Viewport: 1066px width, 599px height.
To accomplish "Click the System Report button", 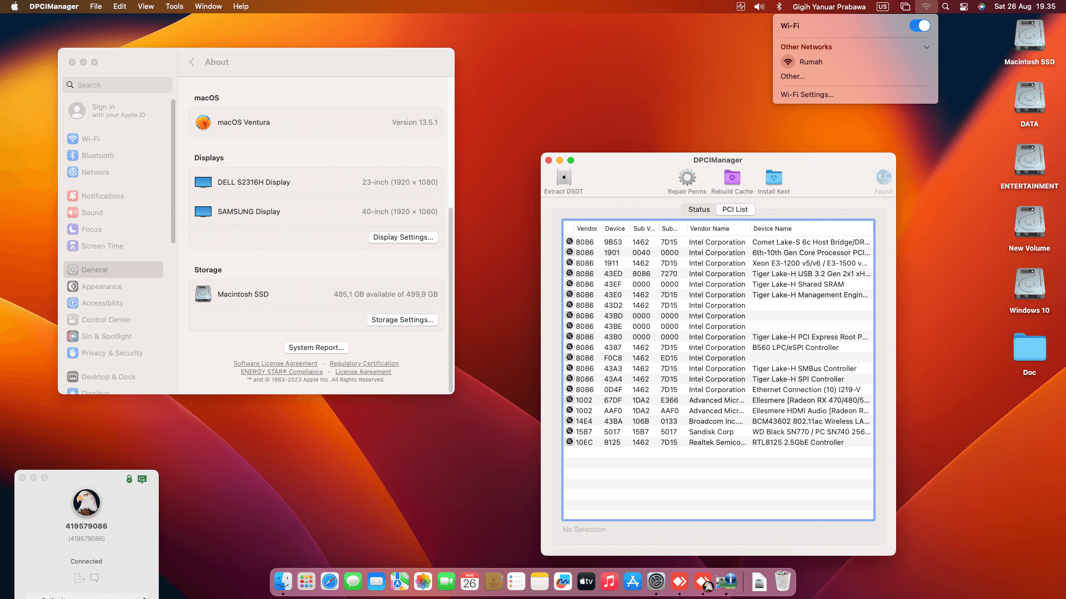I will pyautogui.click(x=316, y=348).
